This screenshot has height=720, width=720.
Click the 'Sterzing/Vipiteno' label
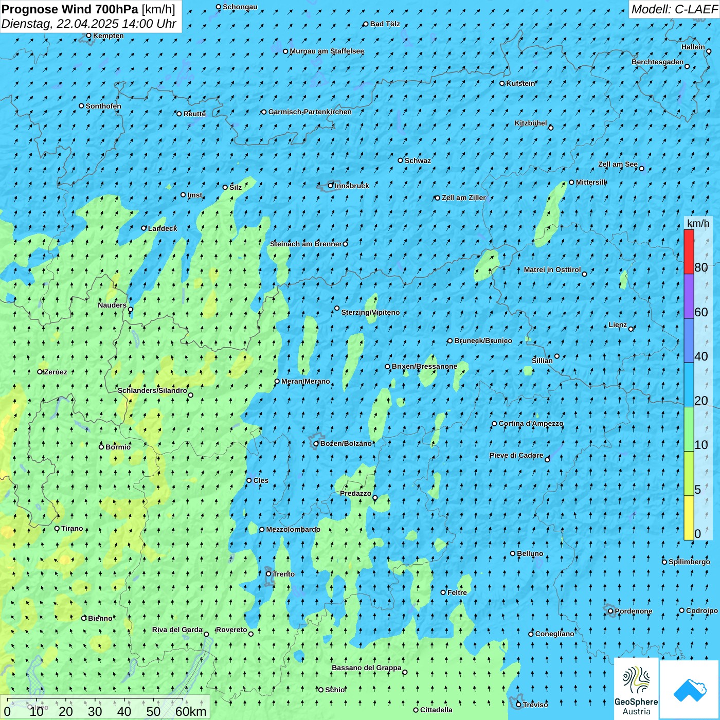370,312
